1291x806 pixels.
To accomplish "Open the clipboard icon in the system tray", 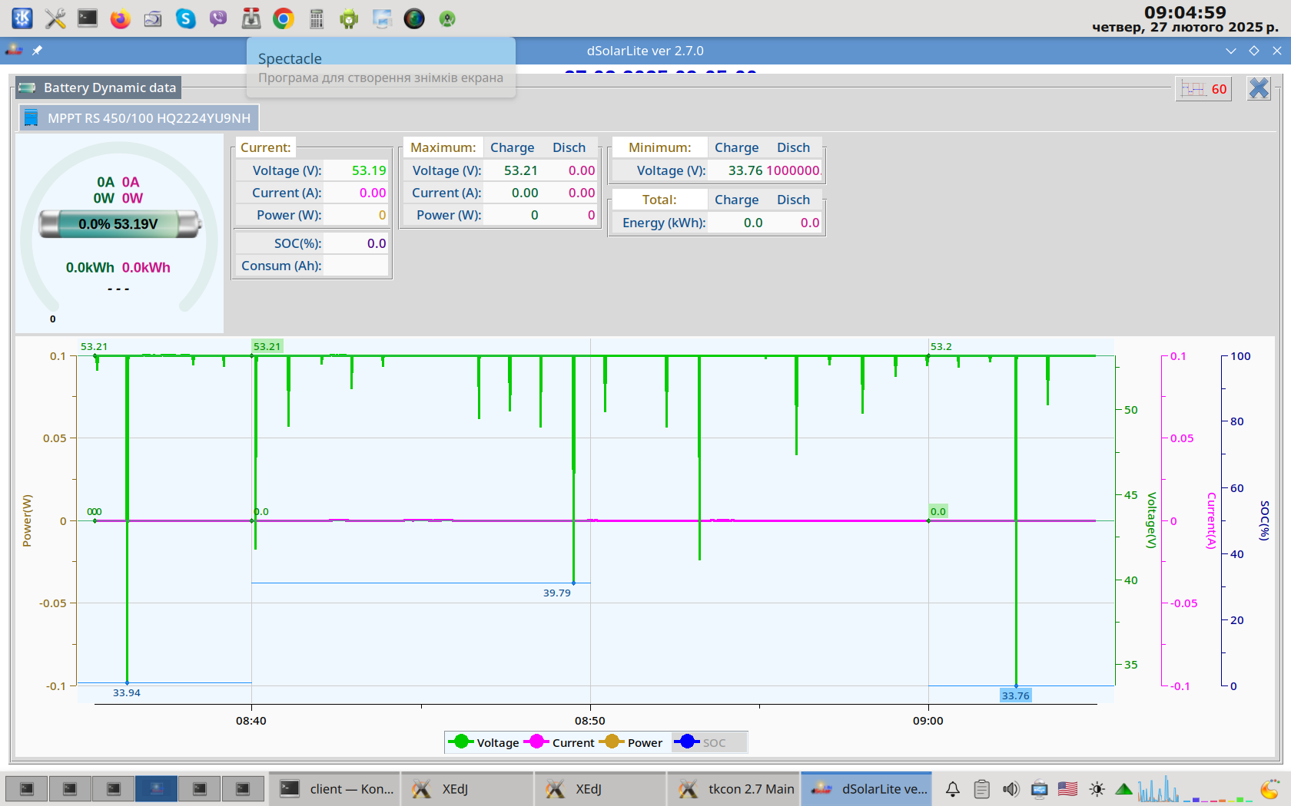I will click(981, 789).
